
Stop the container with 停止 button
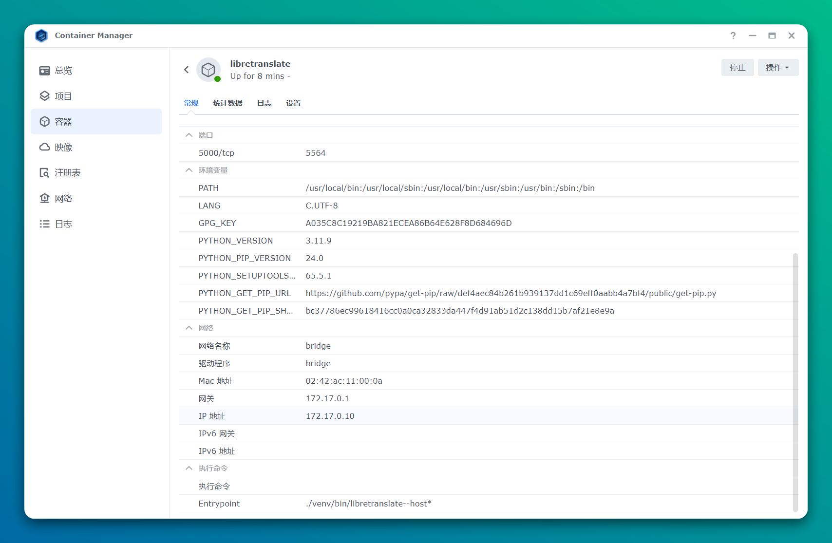737,68
